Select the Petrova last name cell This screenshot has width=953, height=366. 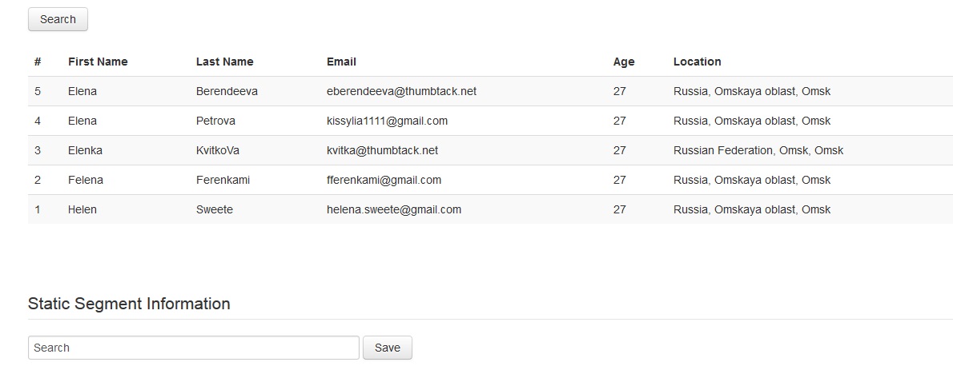tap(215, 121)
